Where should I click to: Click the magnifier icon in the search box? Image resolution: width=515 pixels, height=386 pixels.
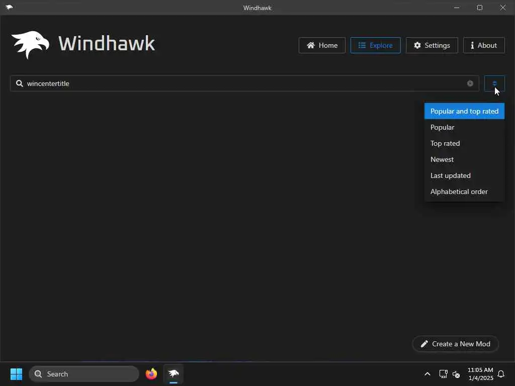pyautogui.click(x=20, y=83)
